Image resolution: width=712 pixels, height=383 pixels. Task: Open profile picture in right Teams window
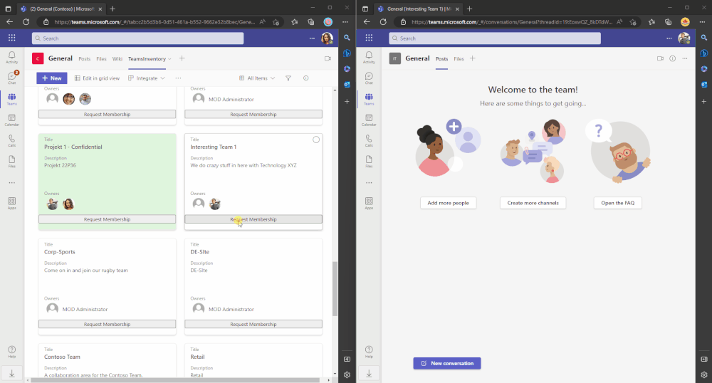coord(684,38)
